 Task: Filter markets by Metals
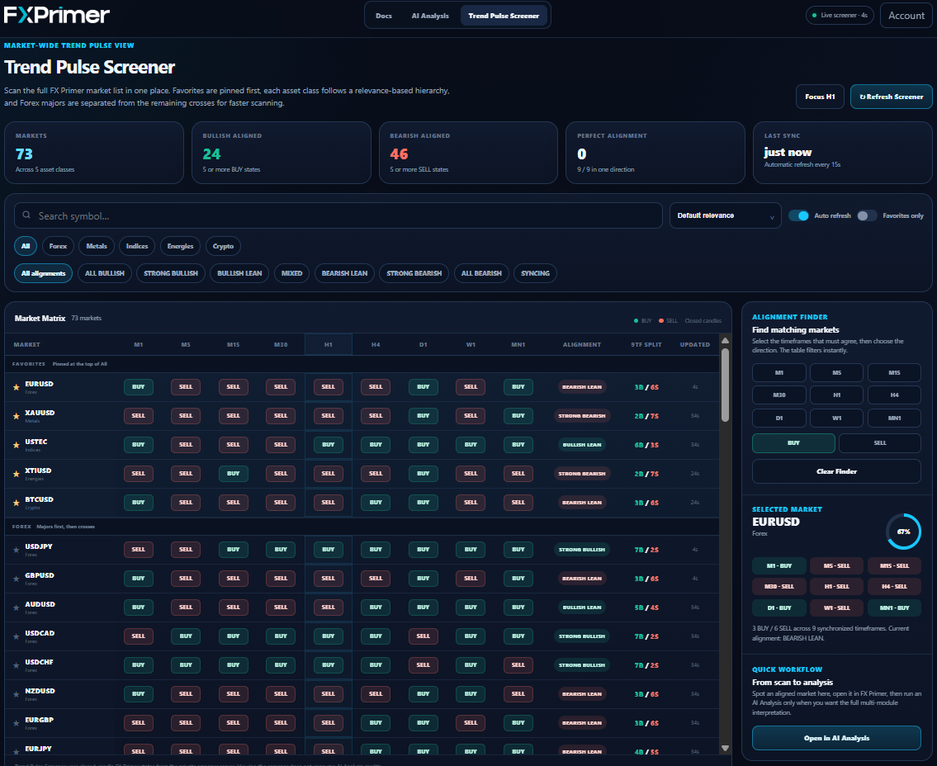coord(97,246)
